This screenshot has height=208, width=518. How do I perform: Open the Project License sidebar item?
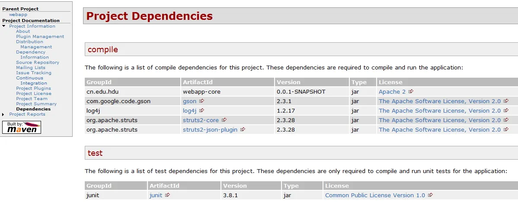point(34,94)
